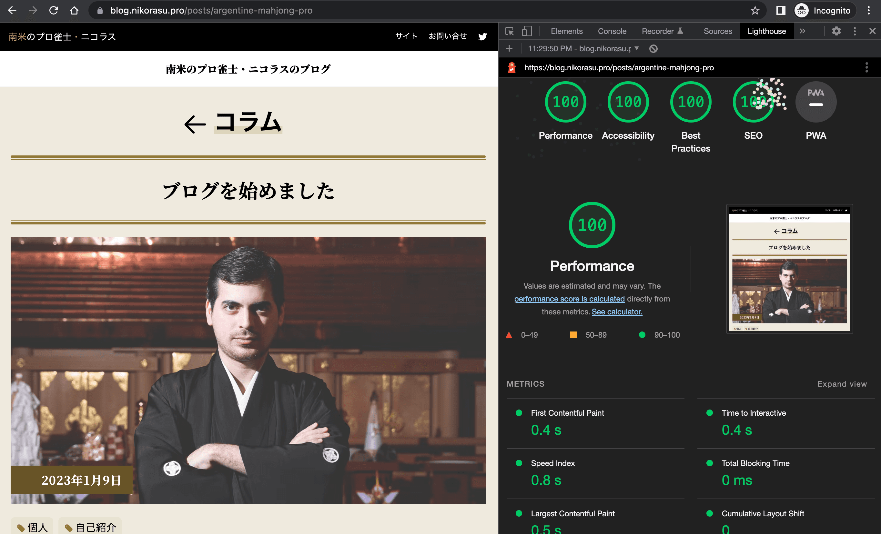This screenshot has width=881, height=534.
Task: Open the report's kebab menu beside the URL
Action: pyautogui.click(x=866, y=67)
